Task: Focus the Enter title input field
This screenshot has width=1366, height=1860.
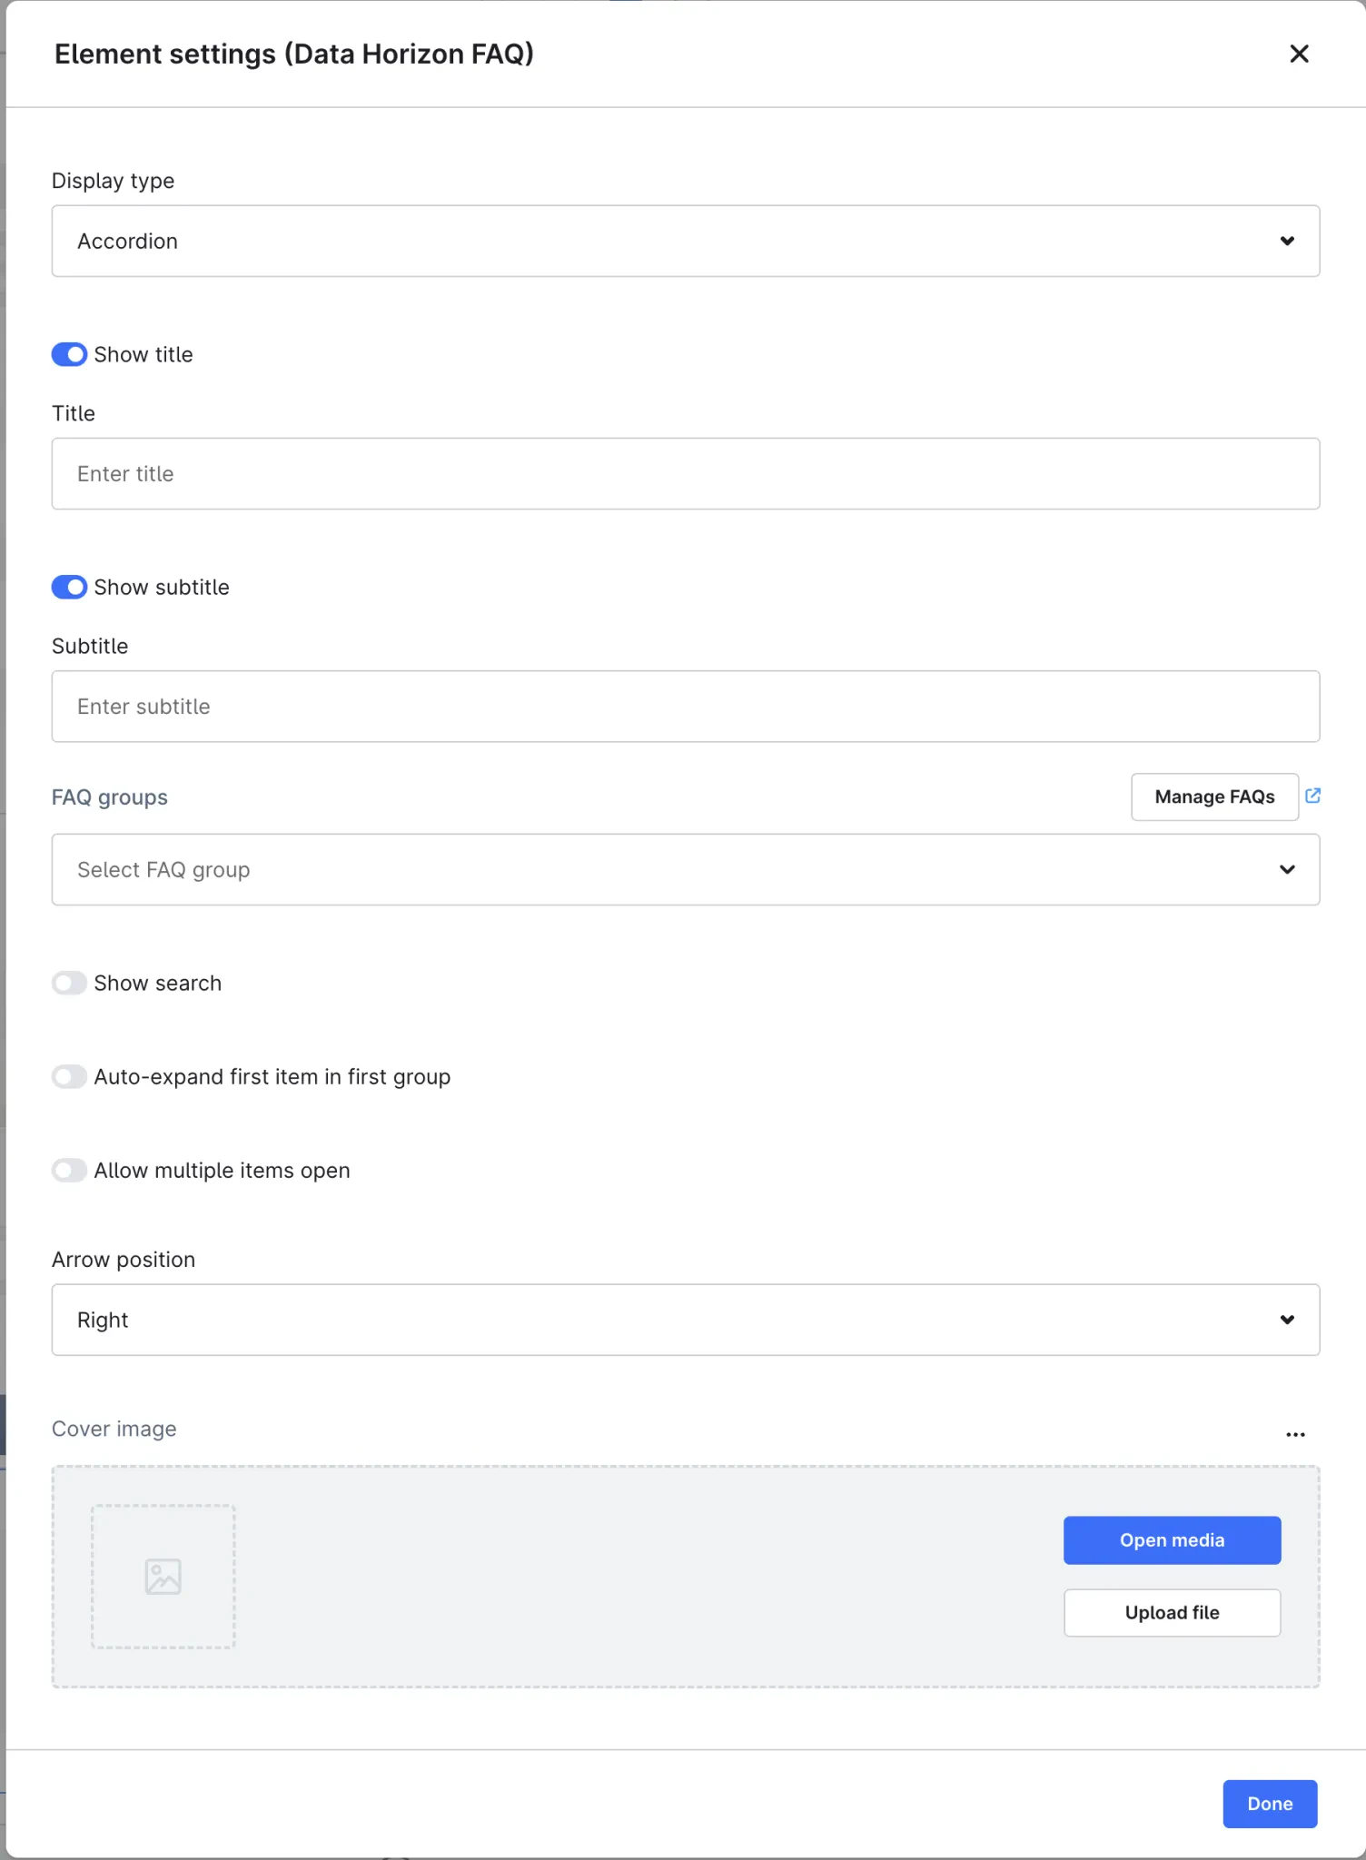Action: pyautogui.click(x=685, y=473)
